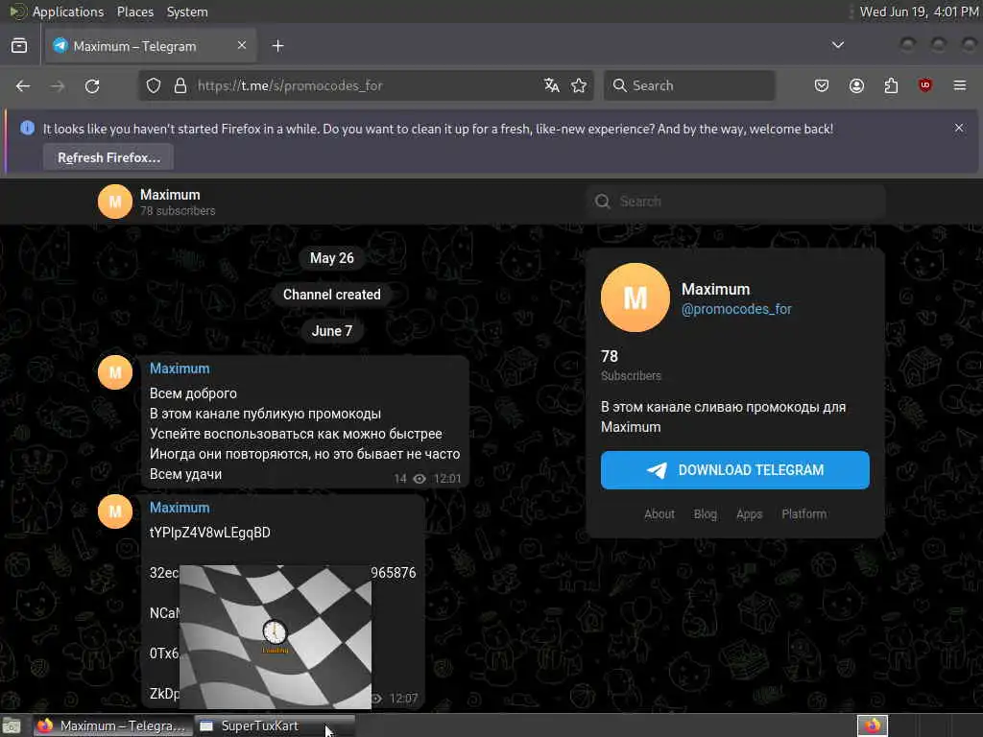This screenshot has width=983, height=737.
Task: Expand the list all tabs chevron
Action: pos(837,45)
